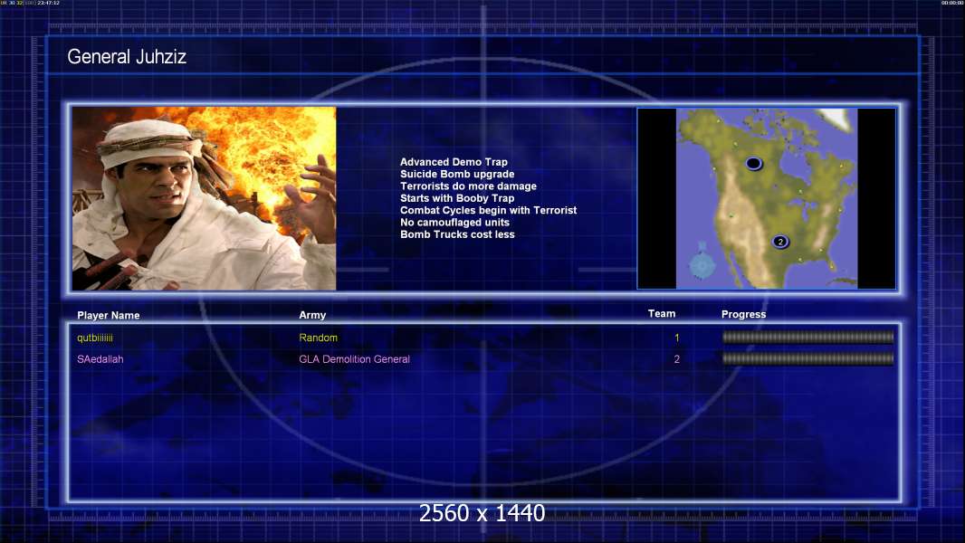Screen dimensions: 965x543
Task: Select the Team column header
Action: [x=662, y=314]
